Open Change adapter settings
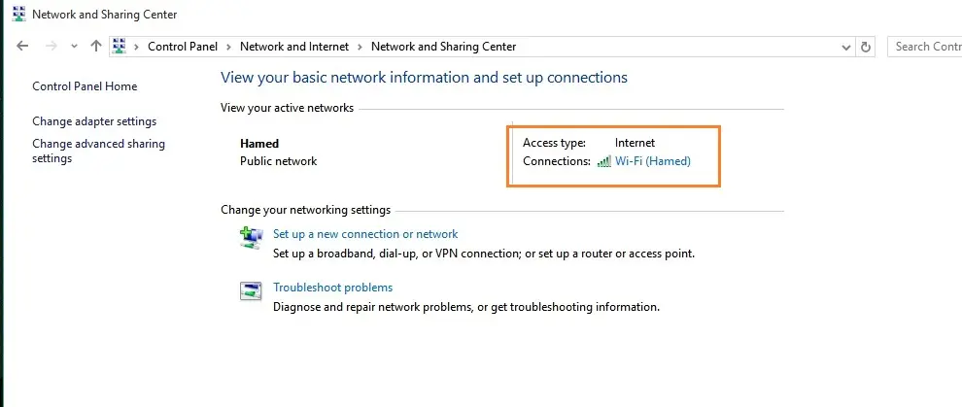Viewport: 962px width, 407px height. pyautogui.click(x=94, y=121)
